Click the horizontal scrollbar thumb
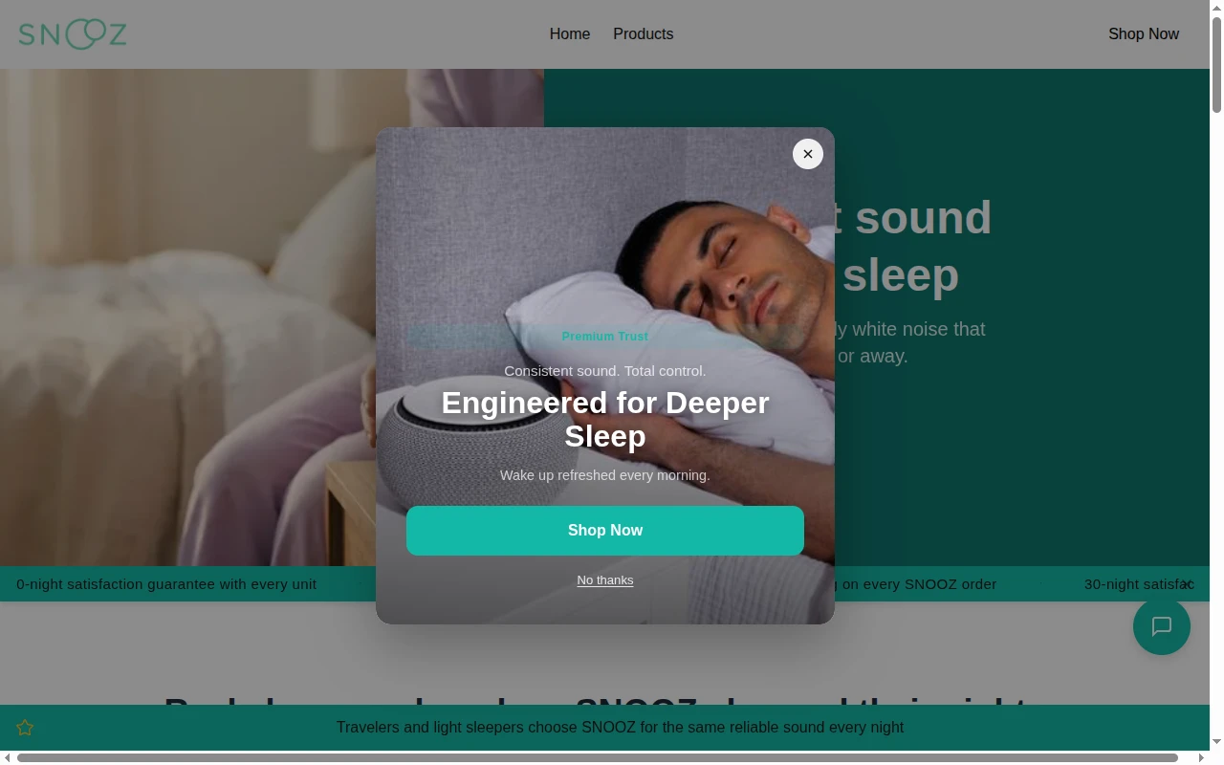The image size is (1224, 765). pos(598,757)
